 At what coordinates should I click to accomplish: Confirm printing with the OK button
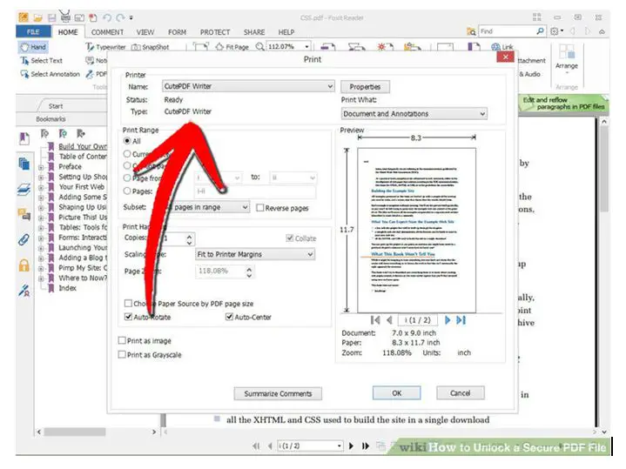pos(396,392)
